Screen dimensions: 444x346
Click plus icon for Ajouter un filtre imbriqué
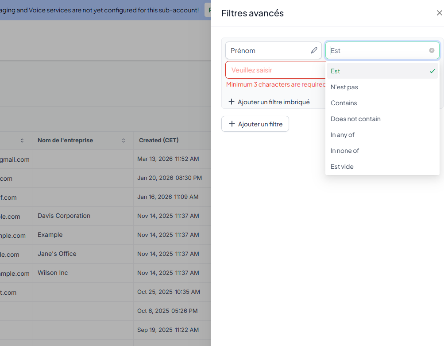[x=232, y=102]
